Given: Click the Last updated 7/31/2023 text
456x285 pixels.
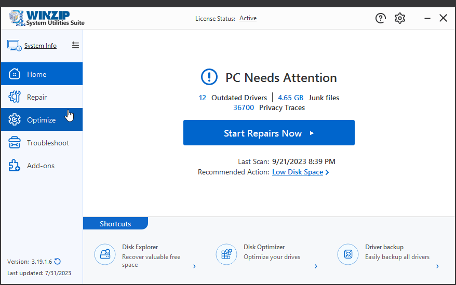Looking at the screenshot, I should click(x=39, y=273).
